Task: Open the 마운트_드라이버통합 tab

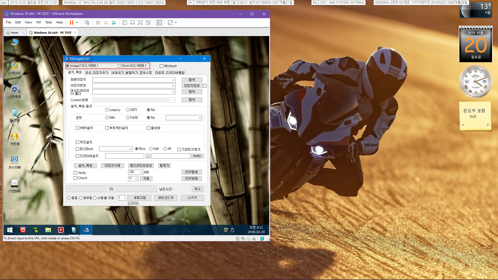Action: (170, 73)
